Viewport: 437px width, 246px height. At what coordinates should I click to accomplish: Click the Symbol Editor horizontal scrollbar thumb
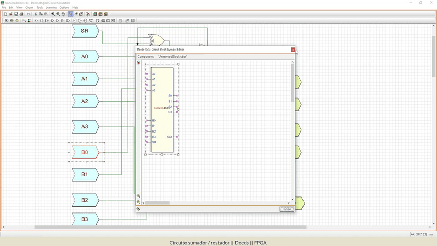click(x=157, y=203)
